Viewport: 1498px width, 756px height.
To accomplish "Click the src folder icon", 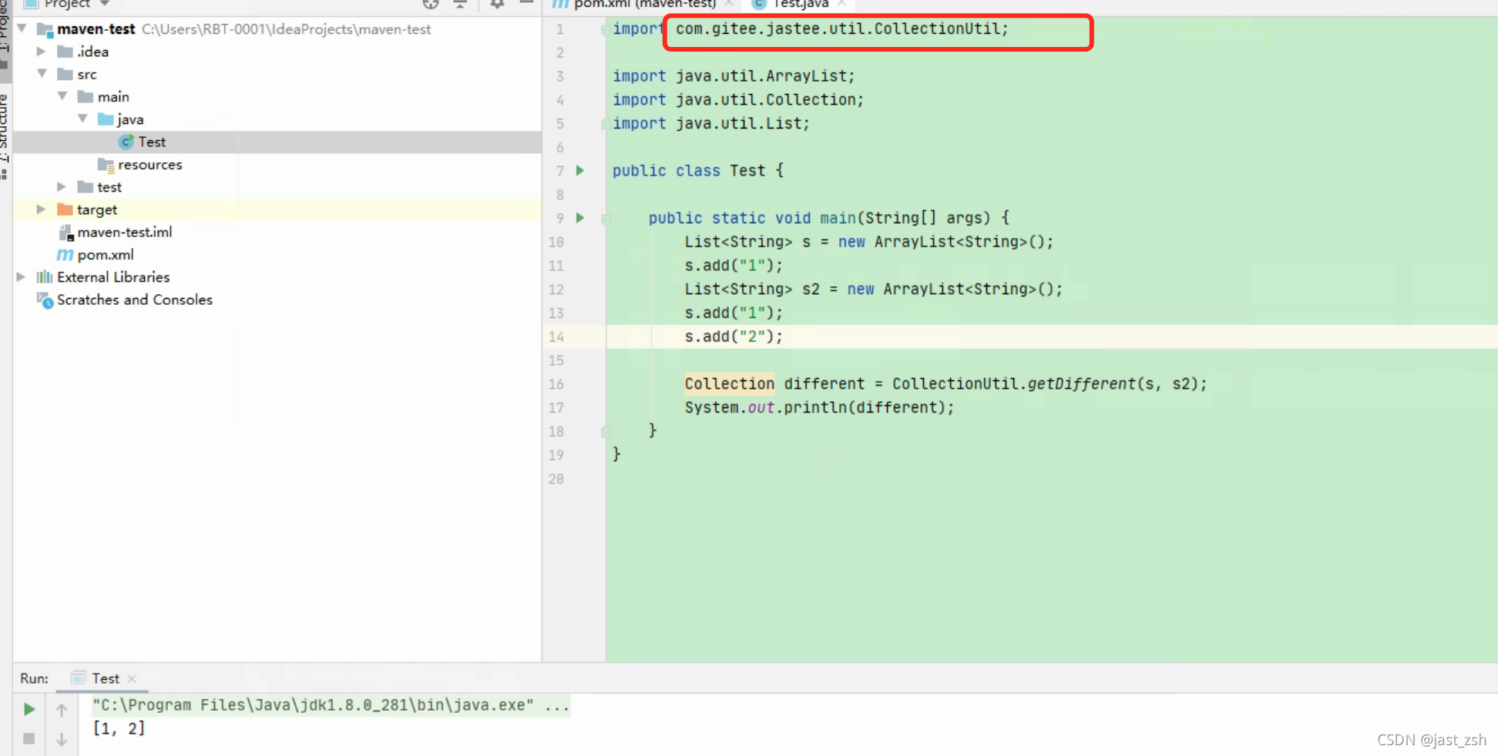I will click(x=65, y=75).
